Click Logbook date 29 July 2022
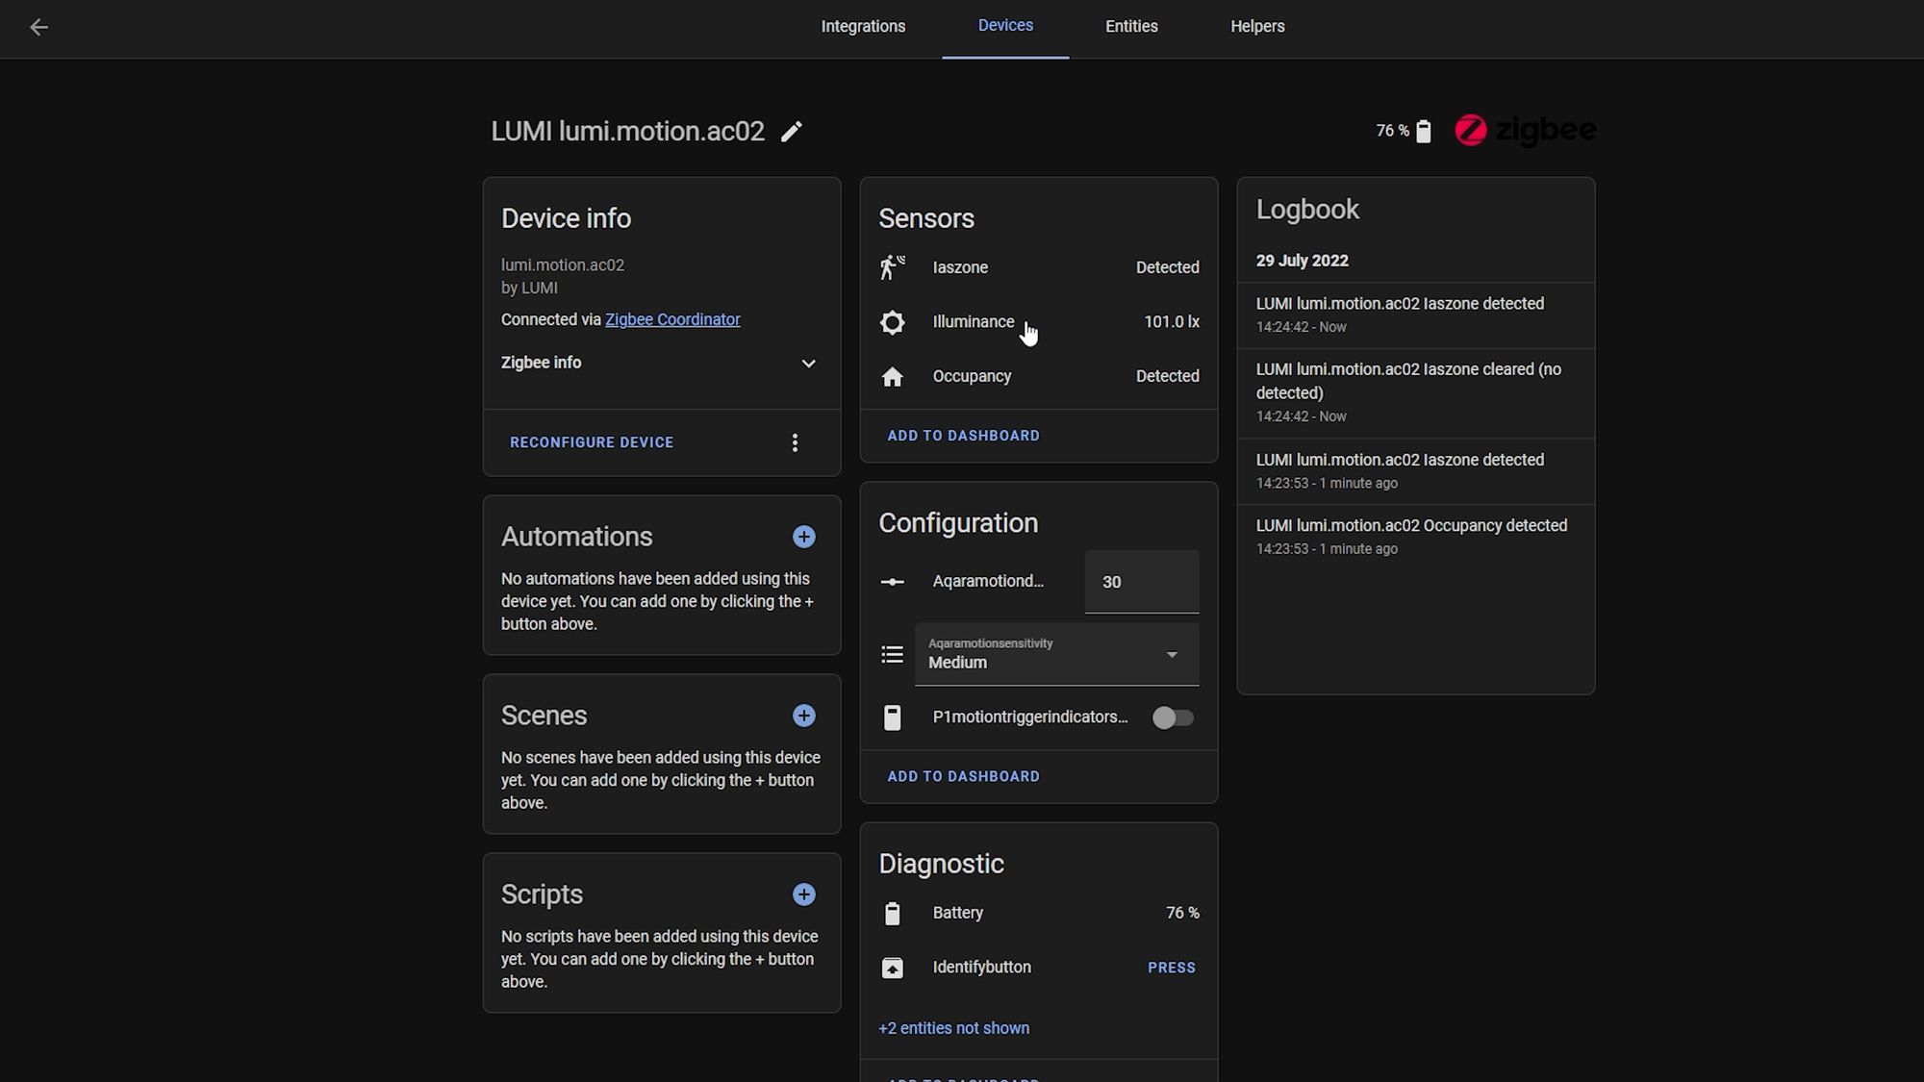The image size is (1924, 1082). (1302, 262)
